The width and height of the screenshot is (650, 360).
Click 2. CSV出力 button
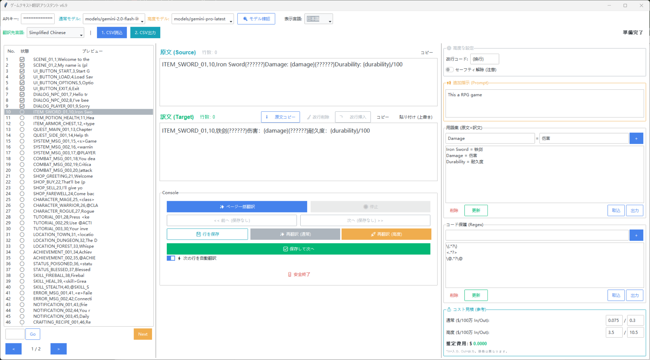(x=145, y=32)
